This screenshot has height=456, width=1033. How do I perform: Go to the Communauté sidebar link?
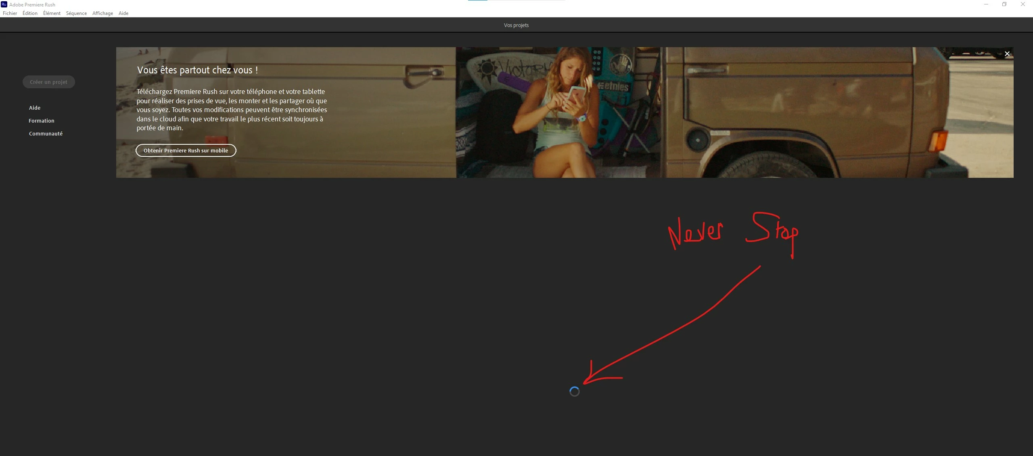pos(46,133)
